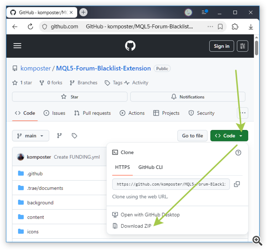Switch to the Pull requests tab
Screen dimensions: 267x250
pyautogui.click(x=93, y=113)
